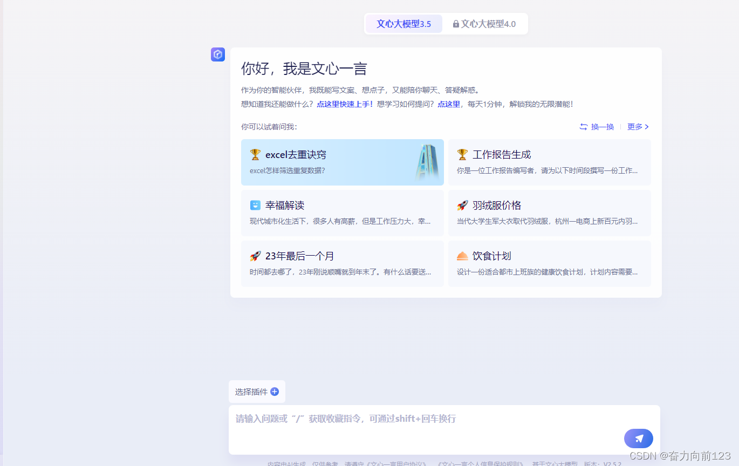
Task: Click the description starting 设计一份适合都市上班族
Action: tap(548, 272)
